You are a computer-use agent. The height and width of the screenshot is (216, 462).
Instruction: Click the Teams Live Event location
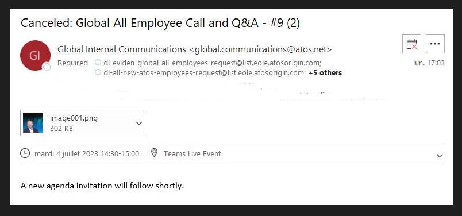192,153
